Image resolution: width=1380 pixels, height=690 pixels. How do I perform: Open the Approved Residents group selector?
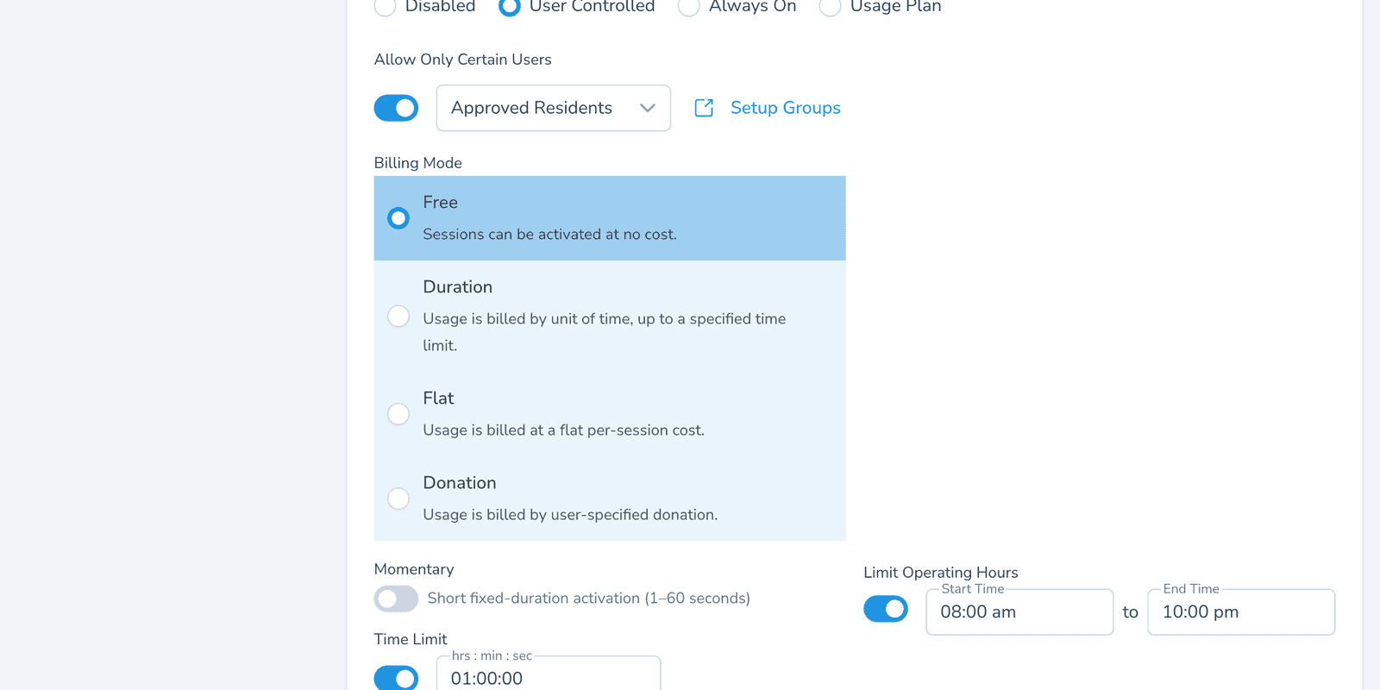coord(553,108)
